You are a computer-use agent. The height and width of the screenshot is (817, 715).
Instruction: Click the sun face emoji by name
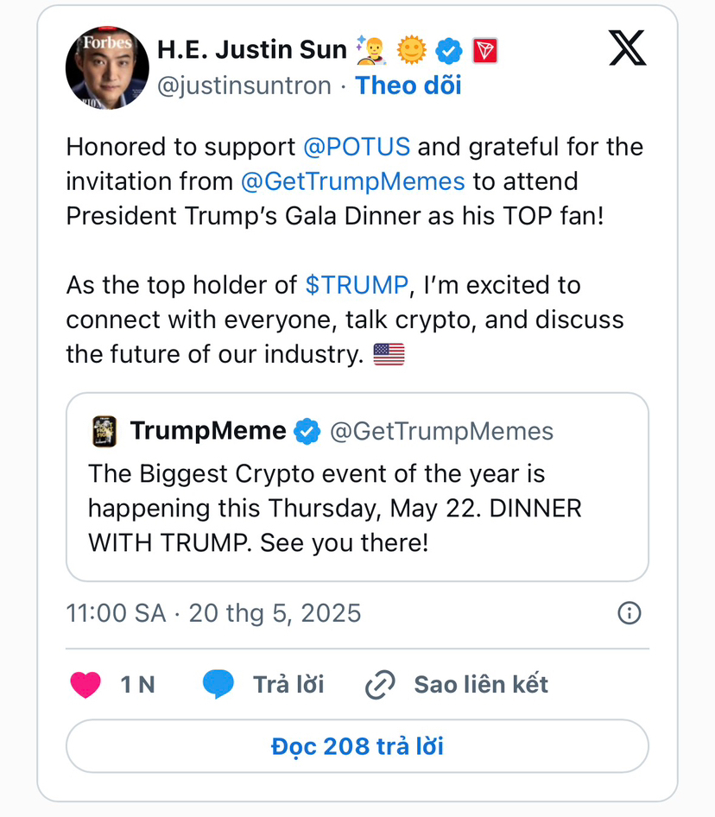coord(411,51)
